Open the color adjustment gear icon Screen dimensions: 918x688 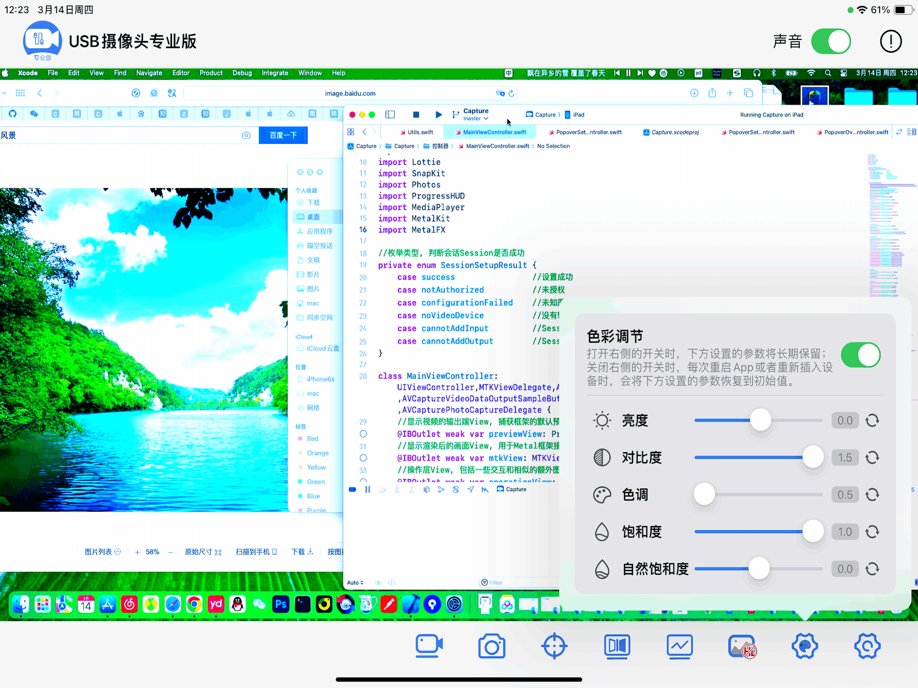[x=805, y=646]
